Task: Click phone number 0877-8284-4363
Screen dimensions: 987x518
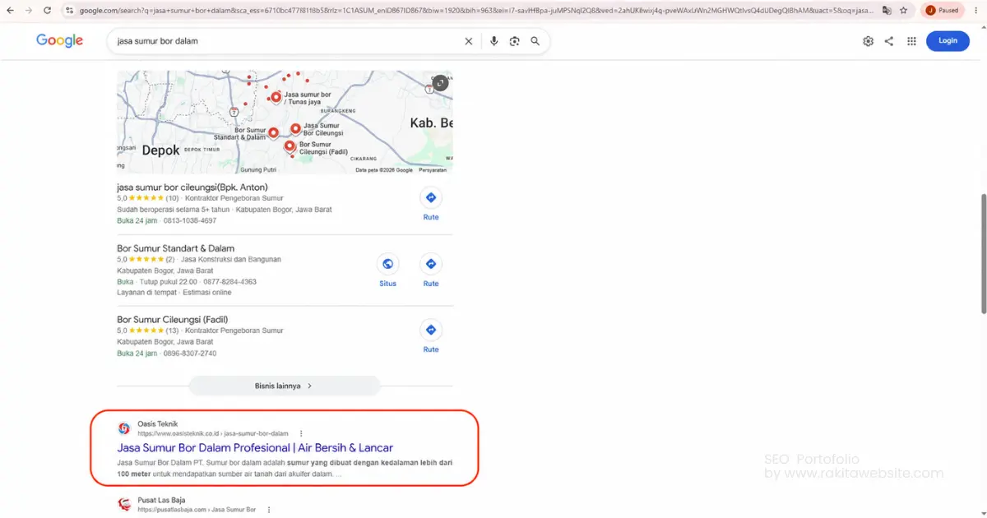Action: click(x=229, y=282)
